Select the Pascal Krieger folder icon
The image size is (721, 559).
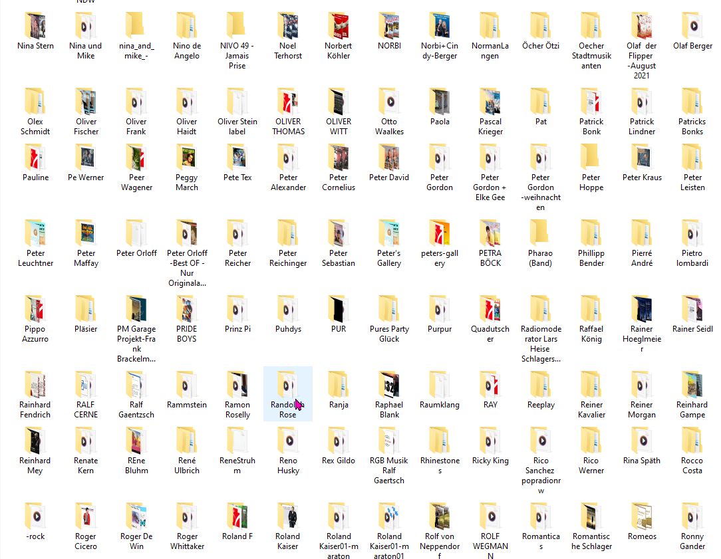[490, 102]
